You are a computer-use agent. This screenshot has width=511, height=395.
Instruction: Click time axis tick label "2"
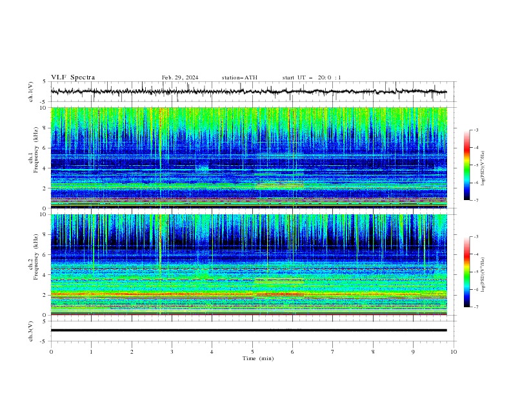[132, 352]
